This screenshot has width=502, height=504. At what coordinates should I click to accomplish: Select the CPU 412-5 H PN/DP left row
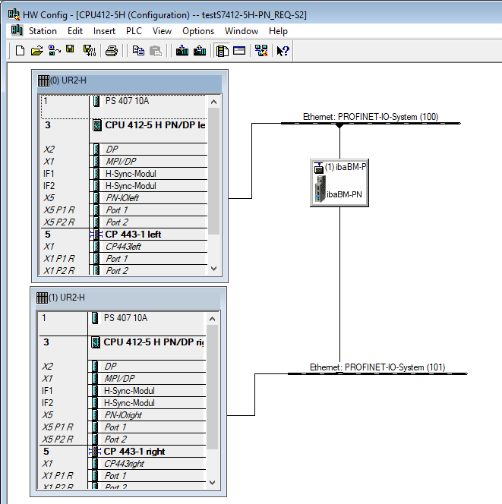click(x=152, y=125)
